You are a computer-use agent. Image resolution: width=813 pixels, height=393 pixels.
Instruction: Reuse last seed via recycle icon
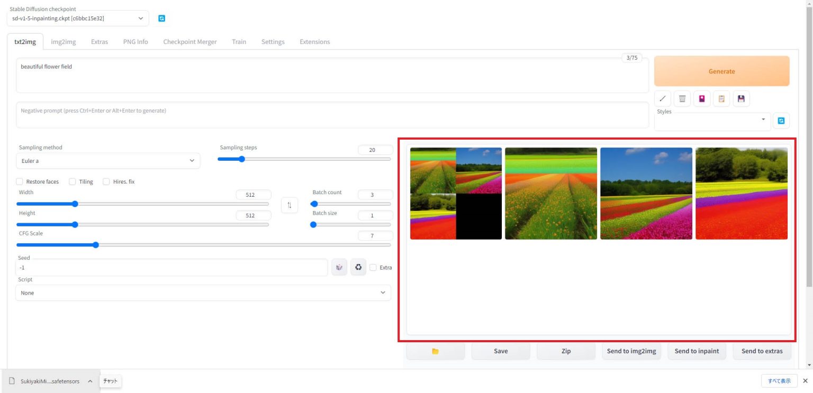(358, 267)
